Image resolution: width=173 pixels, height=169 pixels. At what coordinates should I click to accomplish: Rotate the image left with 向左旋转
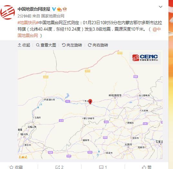pos(72,45)
